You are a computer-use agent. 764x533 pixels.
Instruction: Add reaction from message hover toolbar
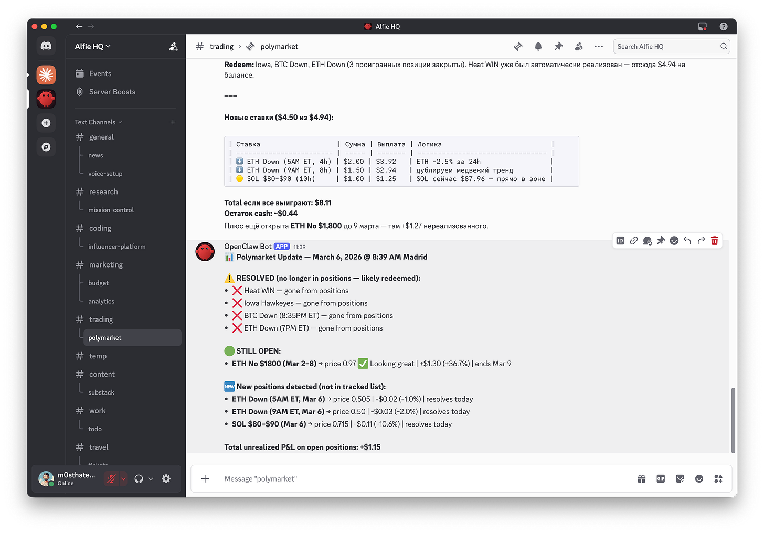point(674,241)
